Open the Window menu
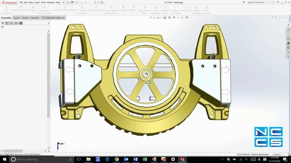The width and height of the screenshot is (291, 163). coord(50,2)
